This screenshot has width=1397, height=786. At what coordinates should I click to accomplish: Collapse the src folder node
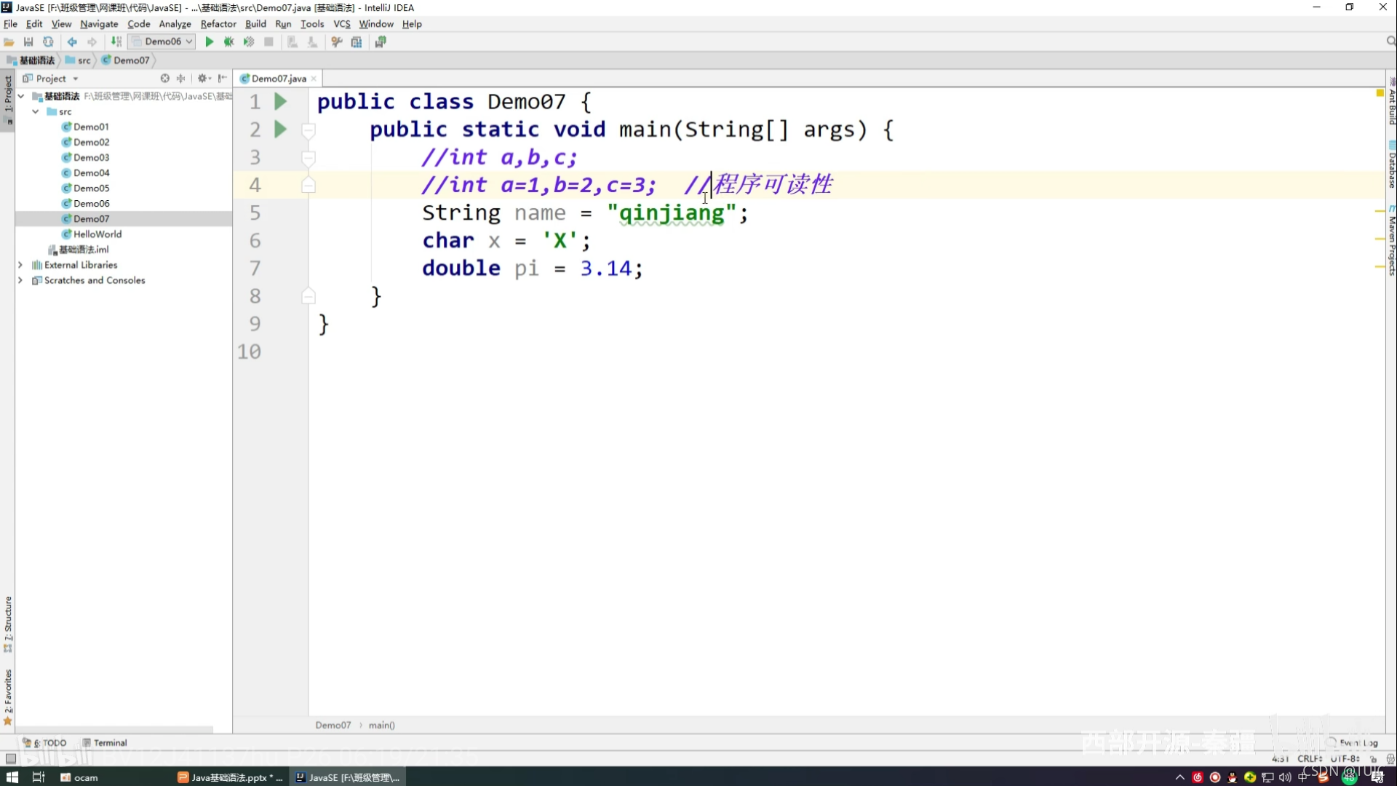[36, 111]
